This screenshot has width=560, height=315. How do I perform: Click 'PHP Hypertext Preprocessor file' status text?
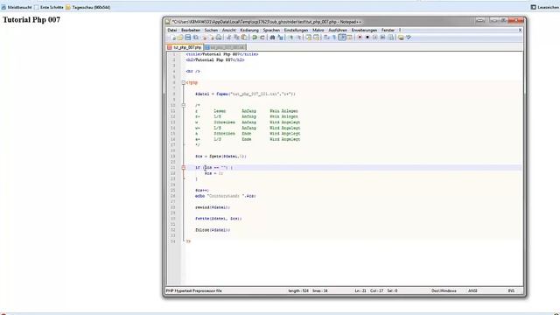point(194,291)
